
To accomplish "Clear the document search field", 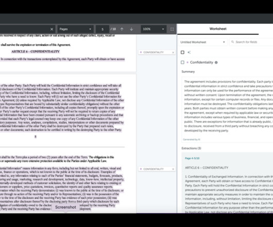I will pos(52,29).
